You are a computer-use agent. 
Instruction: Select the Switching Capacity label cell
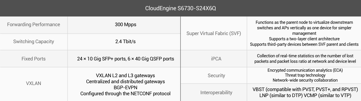[34, 42]
